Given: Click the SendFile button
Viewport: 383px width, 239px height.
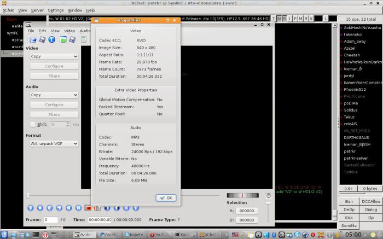Looking at the screenshot, I should (x=349, y=225).
